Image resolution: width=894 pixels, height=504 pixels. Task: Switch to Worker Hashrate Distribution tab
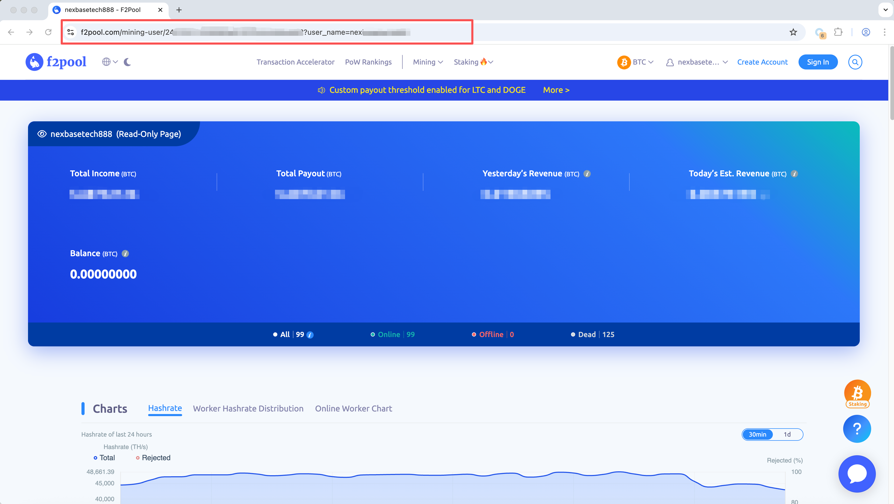(x=248, y=408)
